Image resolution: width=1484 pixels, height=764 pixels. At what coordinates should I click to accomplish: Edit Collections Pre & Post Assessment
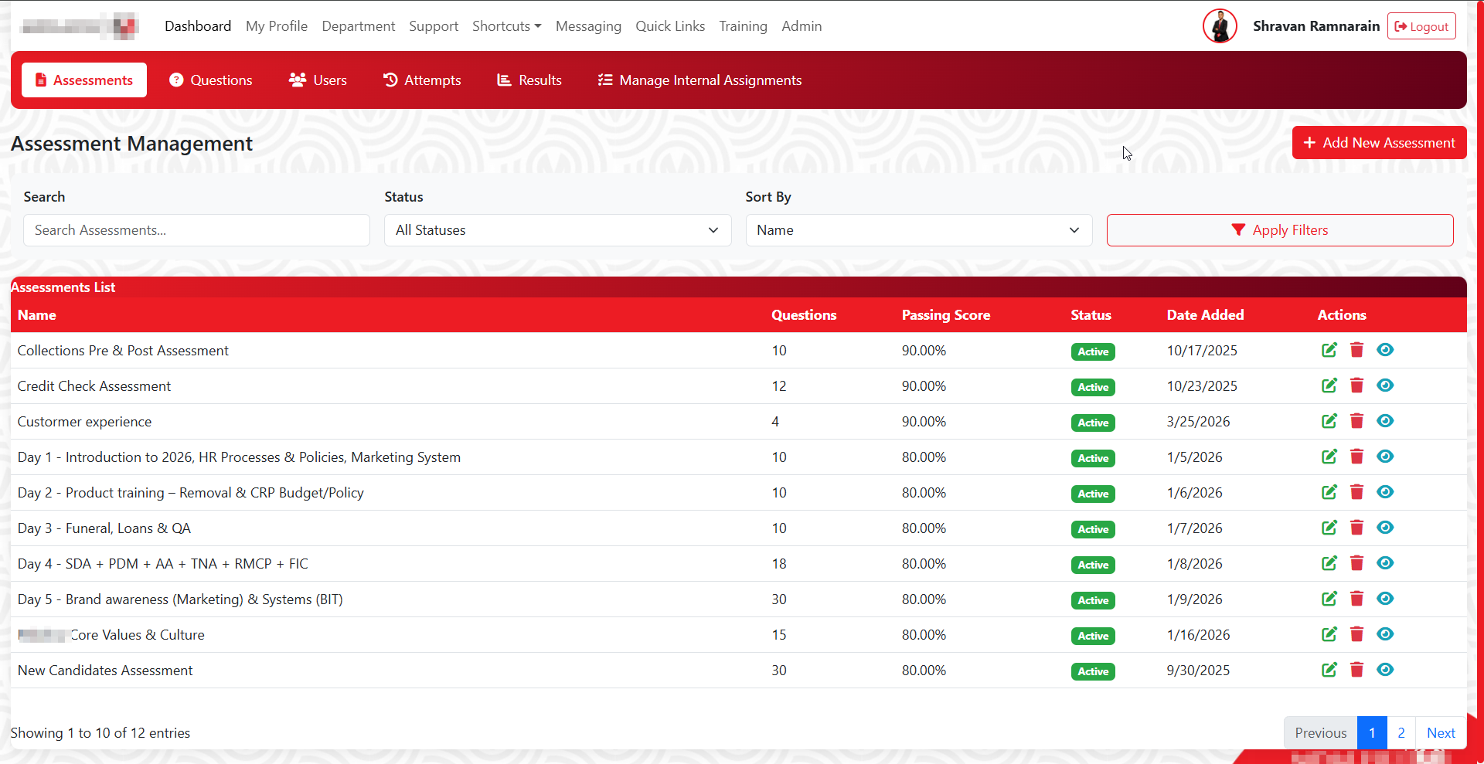tap(1329, 350)
